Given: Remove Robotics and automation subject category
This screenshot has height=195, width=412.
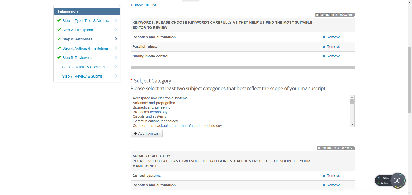Looking at the screenshot, I should (331, 185).
